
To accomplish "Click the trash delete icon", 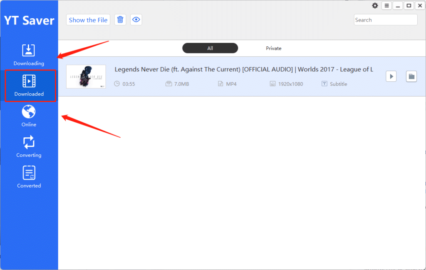I will 120,20.
